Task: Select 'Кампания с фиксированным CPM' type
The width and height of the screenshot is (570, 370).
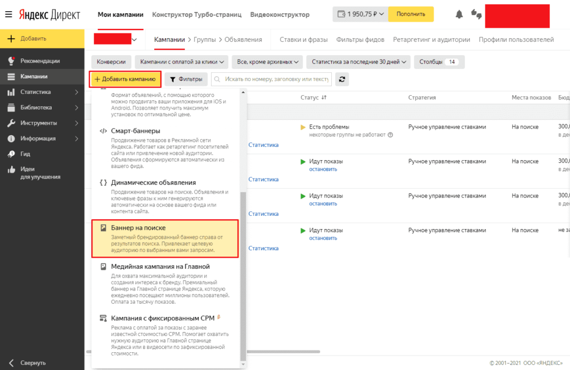Action: [x=165, y=335]
